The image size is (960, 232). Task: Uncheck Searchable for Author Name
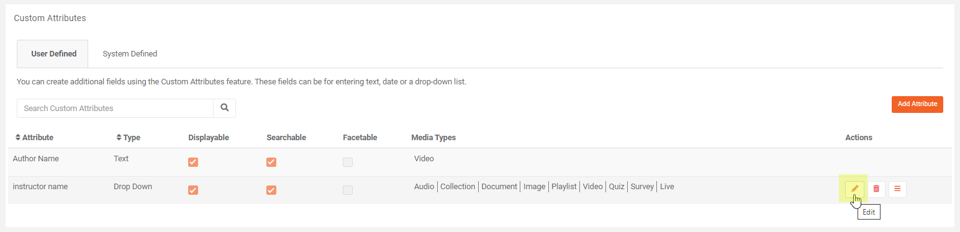(x=271, y=162)
